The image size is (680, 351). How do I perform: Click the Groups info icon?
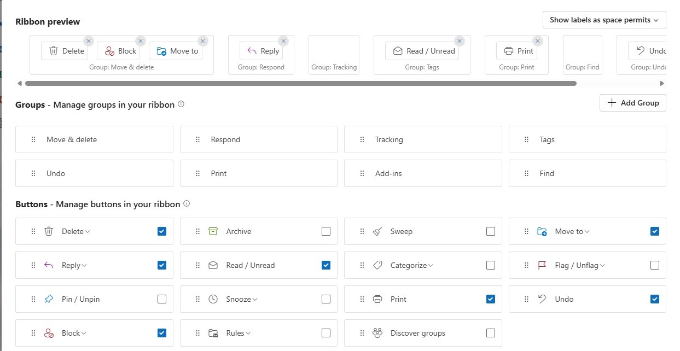click(x=181, y=104)
